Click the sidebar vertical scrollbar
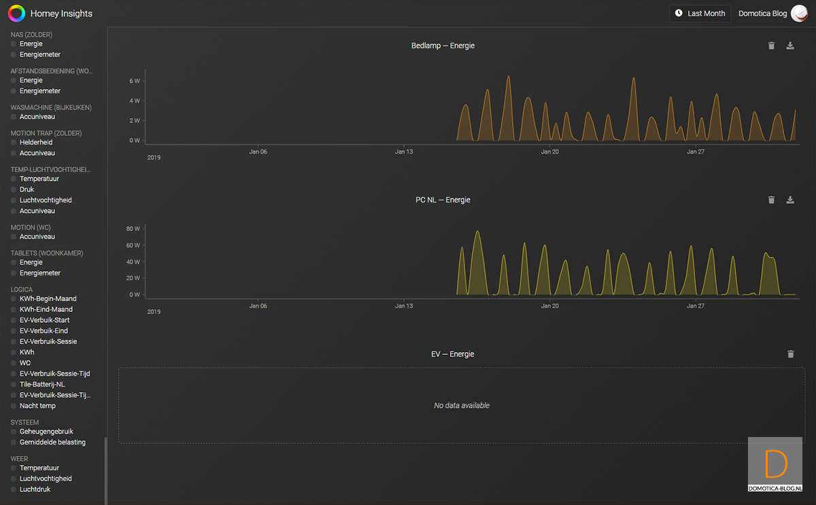 tap(106, 471)
